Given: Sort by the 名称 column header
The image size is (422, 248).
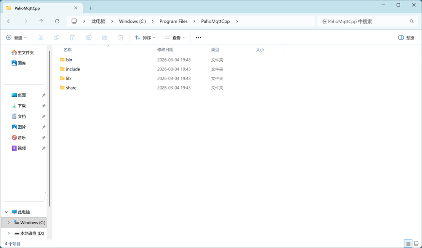Looking at the screenshot, I should pos(67,50).
